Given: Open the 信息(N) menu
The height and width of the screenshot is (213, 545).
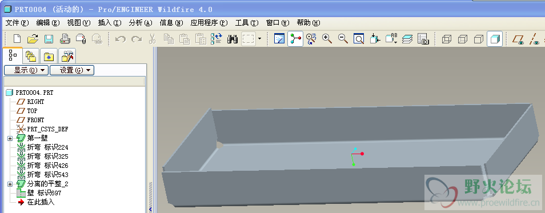Looking at the screenshot, I should click(171, 23).
